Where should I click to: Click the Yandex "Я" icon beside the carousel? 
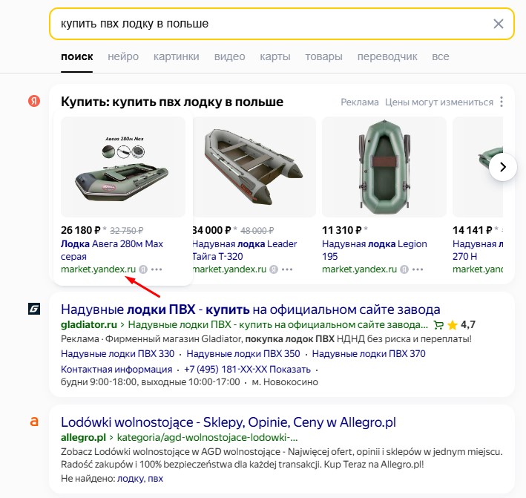pos(34,102)
